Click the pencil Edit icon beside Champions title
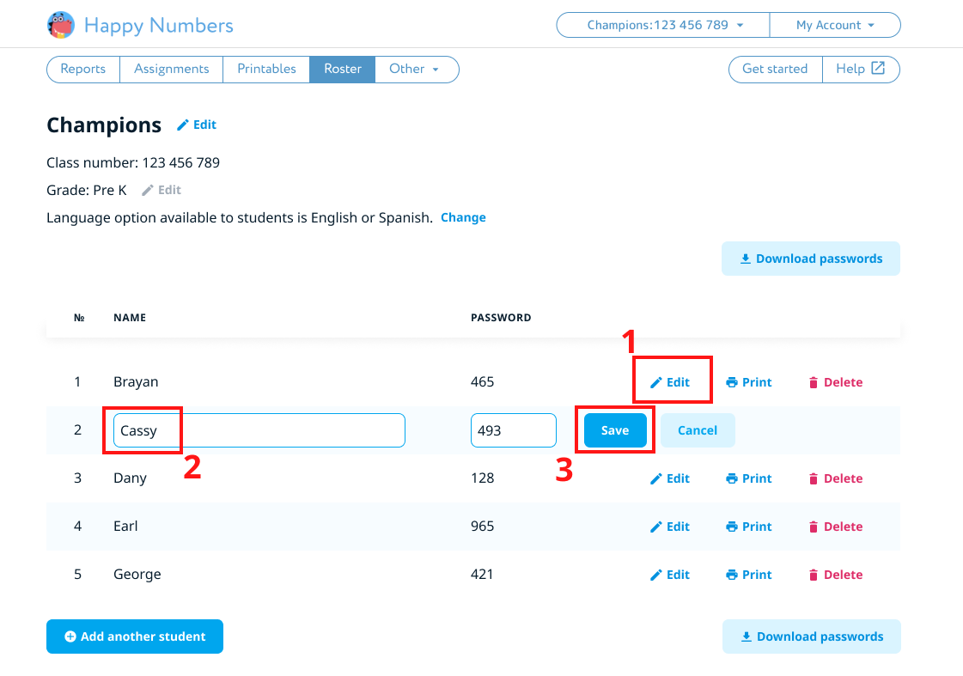The image size is (963, 676). (x=182, y=125)
